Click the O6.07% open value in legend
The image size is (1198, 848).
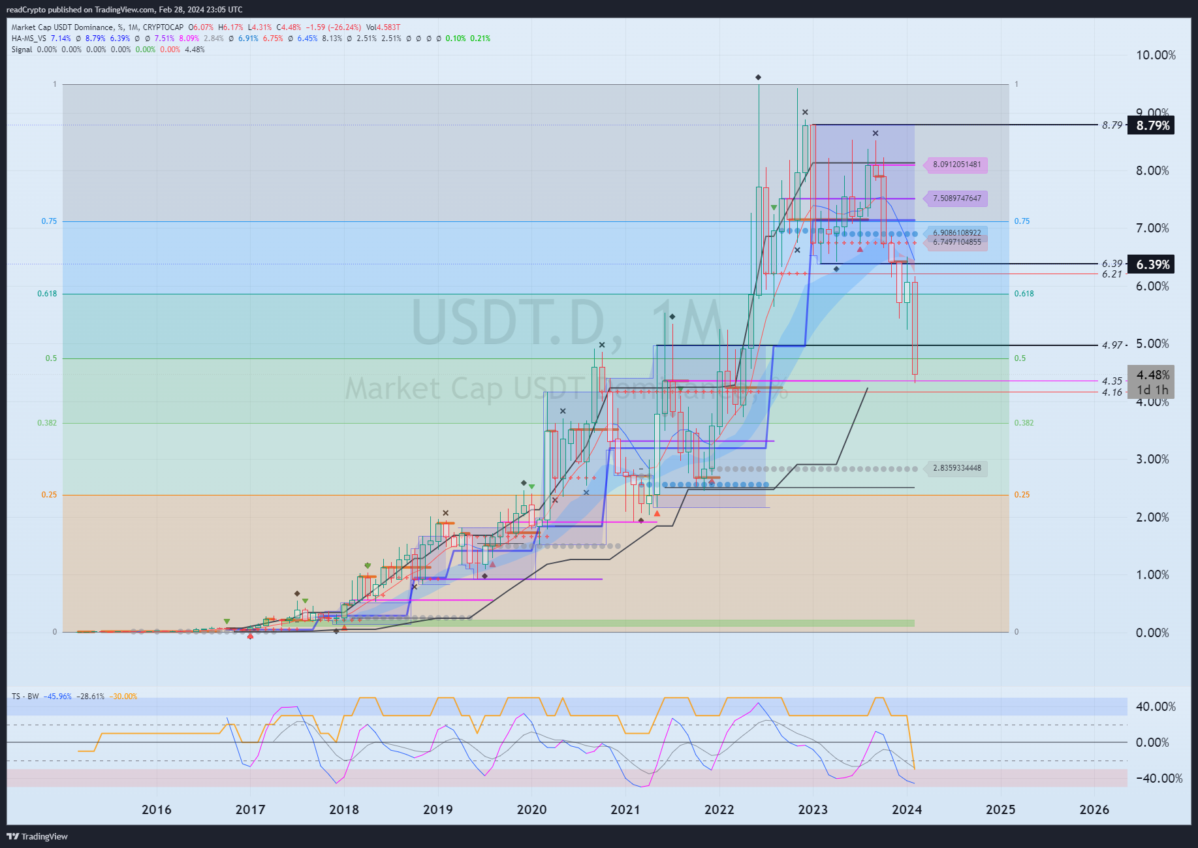(201, 27)
